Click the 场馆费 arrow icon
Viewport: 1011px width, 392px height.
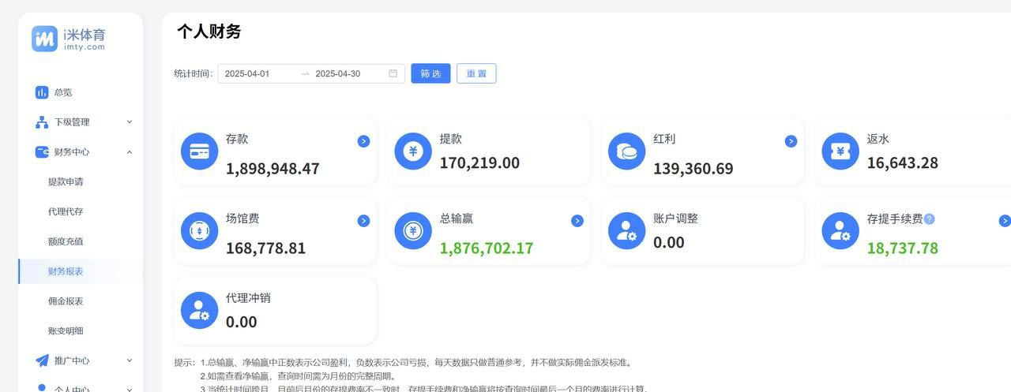click(363, 221)
